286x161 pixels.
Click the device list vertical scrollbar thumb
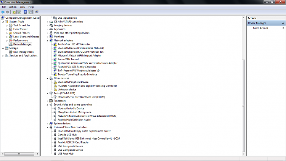click(x=243, y=106)
